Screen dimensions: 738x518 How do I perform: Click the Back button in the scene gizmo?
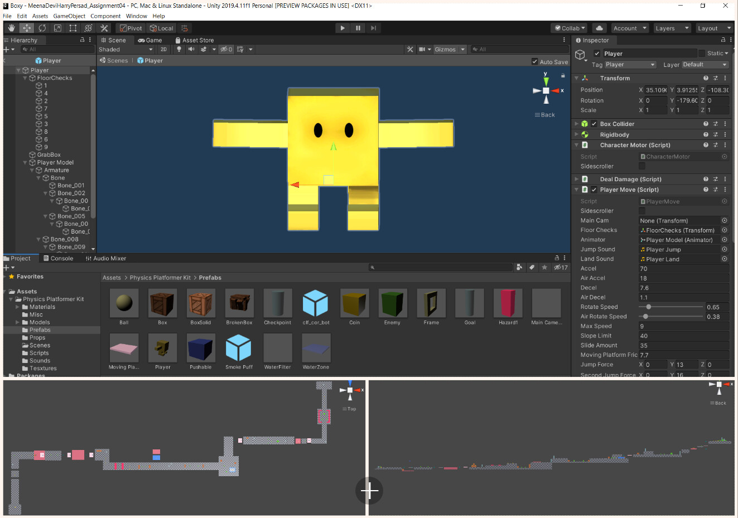(x=544, y=115)
